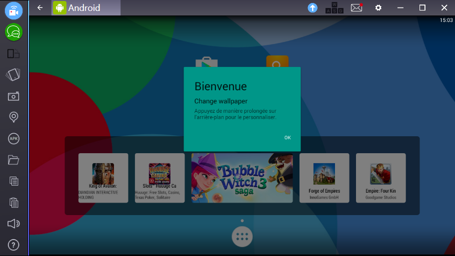Click the blue upload arrow icon
This screenshot has width=455, height=256.
coord(312,7)
